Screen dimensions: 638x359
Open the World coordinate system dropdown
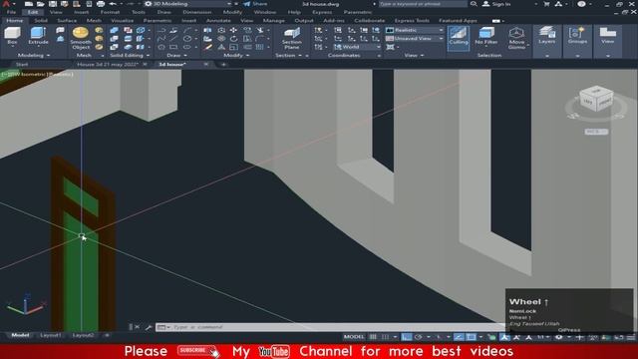click(357, 47)
